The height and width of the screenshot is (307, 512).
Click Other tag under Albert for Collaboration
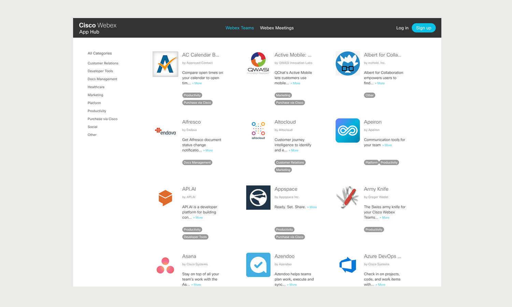click(370, 95)
